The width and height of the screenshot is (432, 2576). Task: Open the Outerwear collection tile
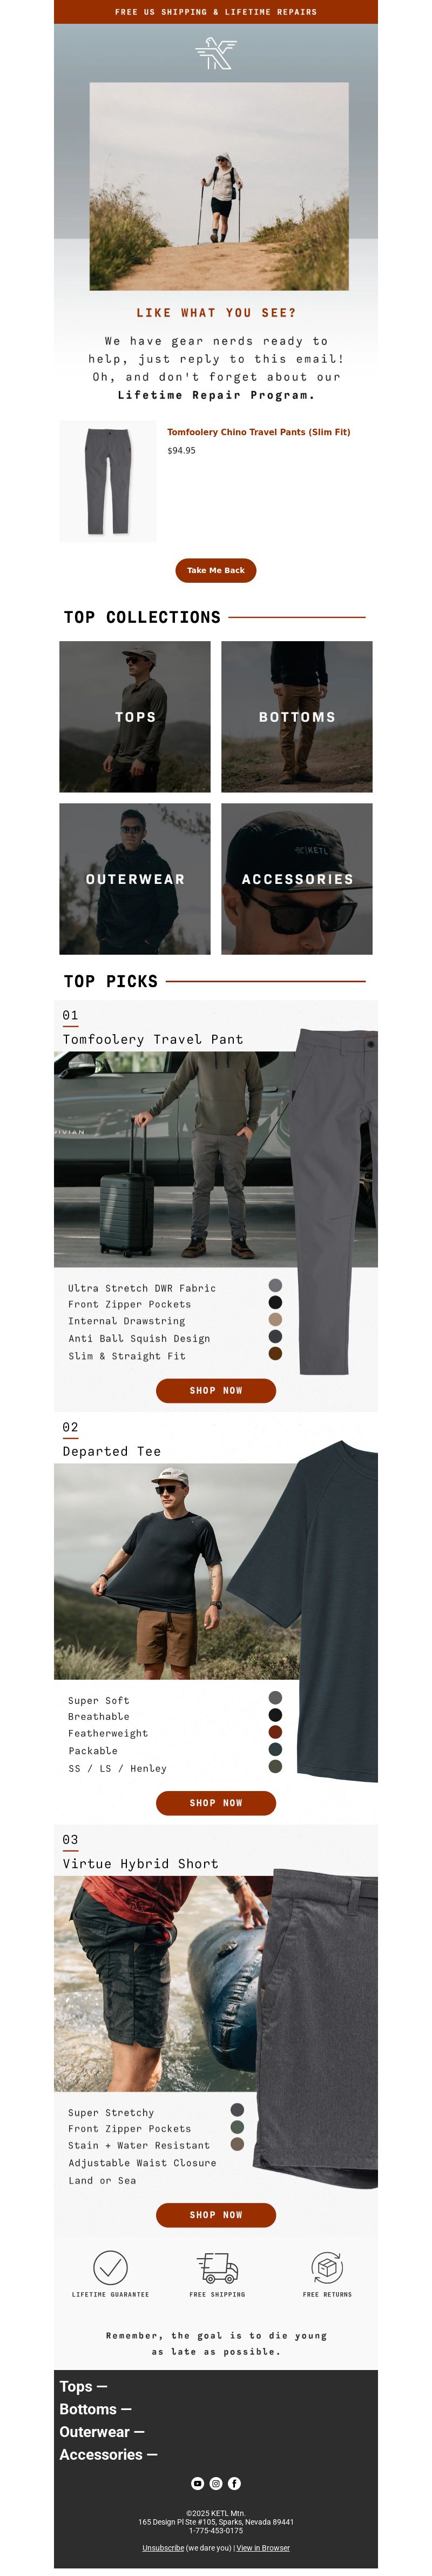pyautogui.click(x=135, y=879)
